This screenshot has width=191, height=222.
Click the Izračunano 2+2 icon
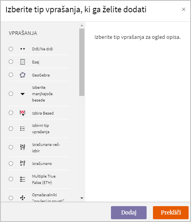tap(23, 163)
